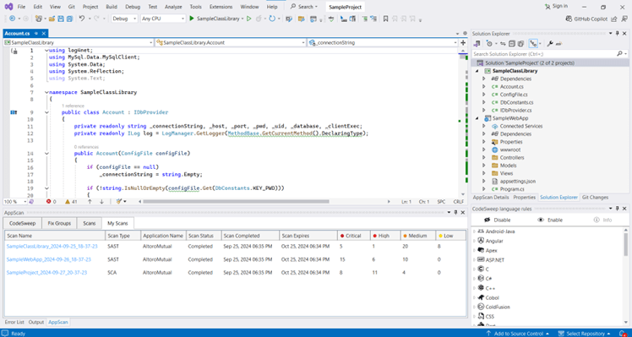Open the Build menu

pos(112,7)
